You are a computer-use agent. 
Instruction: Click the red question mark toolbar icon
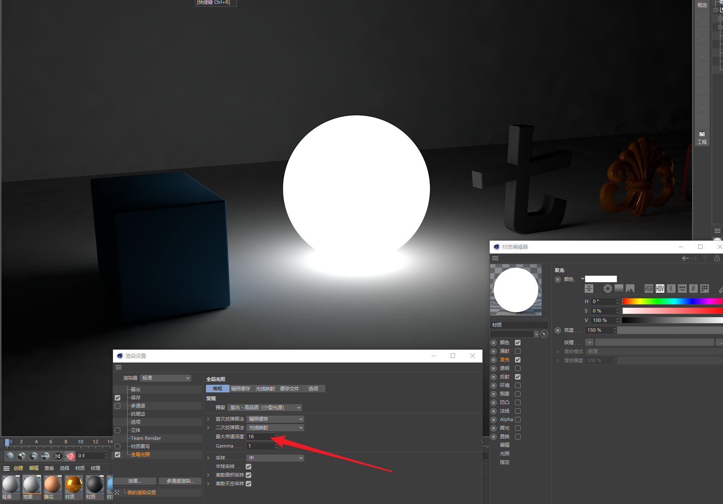pos(70,456)
